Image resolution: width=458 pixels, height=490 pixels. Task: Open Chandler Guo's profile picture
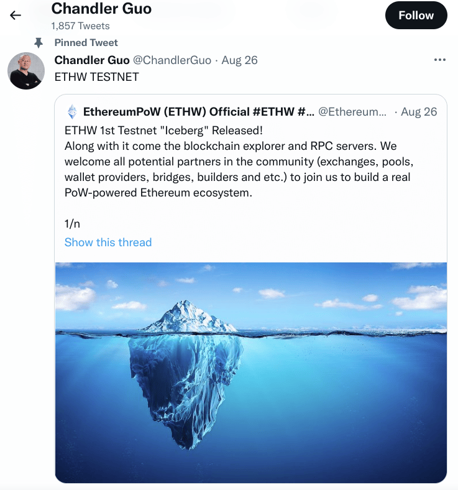26,71
